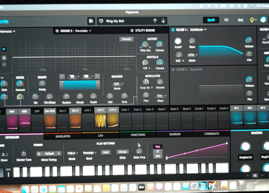Open Split imaging mode dropdown
The width and height of the screenshot is (269, 193).
[118, 84]
